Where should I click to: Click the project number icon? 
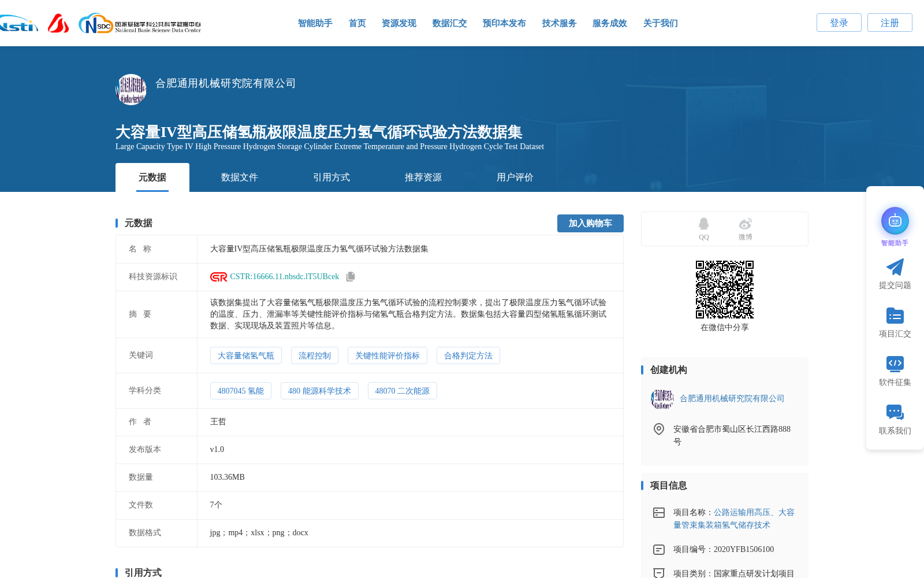(x=659, y=550)
